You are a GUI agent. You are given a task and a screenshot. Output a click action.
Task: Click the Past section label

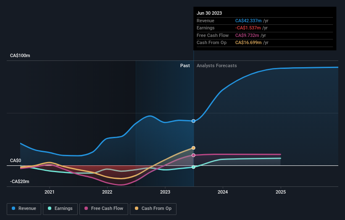point(185,65)
